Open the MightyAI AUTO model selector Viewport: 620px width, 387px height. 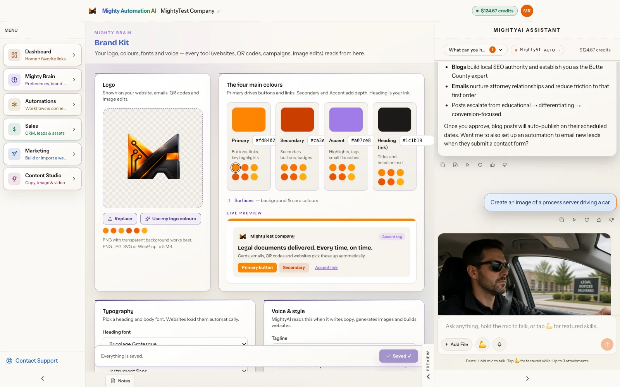537,50
